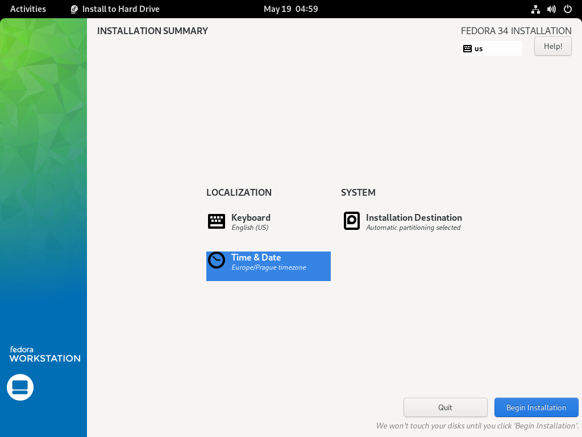Viewport: 582px width, 437px height.
Task: Click the SYSTEM heading
Action: coord(358,192)
